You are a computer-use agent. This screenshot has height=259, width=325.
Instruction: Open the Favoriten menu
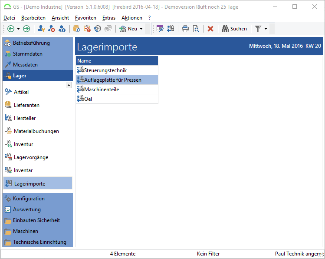coord(85,18)
